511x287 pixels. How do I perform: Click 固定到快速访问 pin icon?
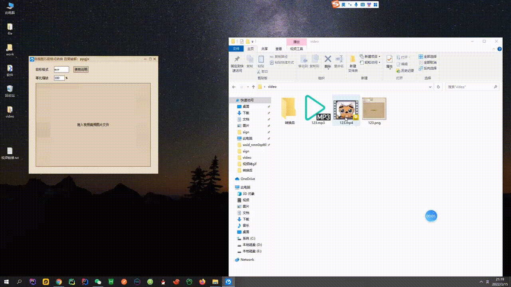click(237, 60)
